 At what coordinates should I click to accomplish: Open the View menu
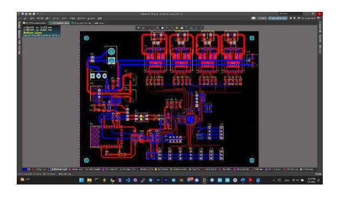click(x=32, y=18)
